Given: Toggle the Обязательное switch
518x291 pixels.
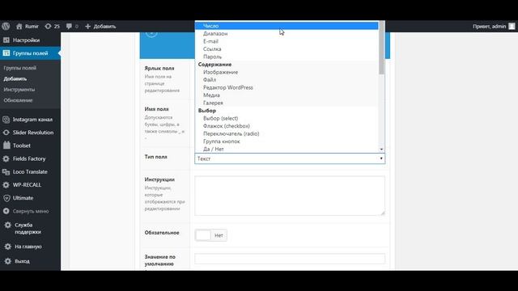Looking at the screenshot, I should coord(210,235).
